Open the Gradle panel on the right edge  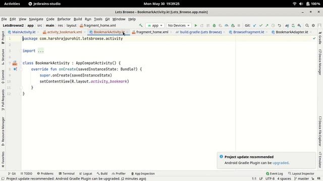pyautogui.click(x=320, y=38)
